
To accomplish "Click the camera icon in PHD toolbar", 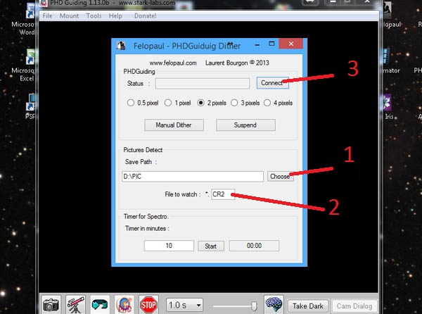I will coord(51,305).
